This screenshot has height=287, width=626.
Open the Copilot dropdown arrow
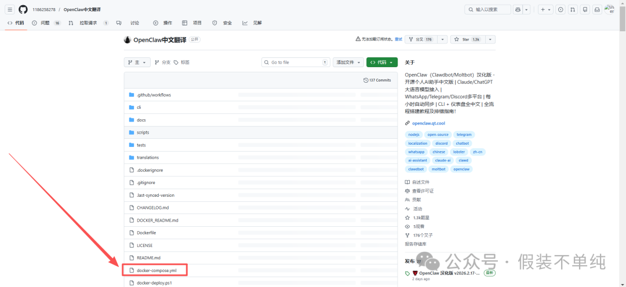pos(527,10)
